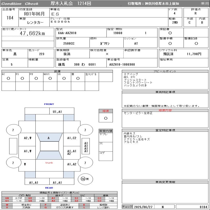The width and height of the screenshot is (210, 210).
Task: Click the A1,C2 front-right door damage mark
Action: [72, 138]
